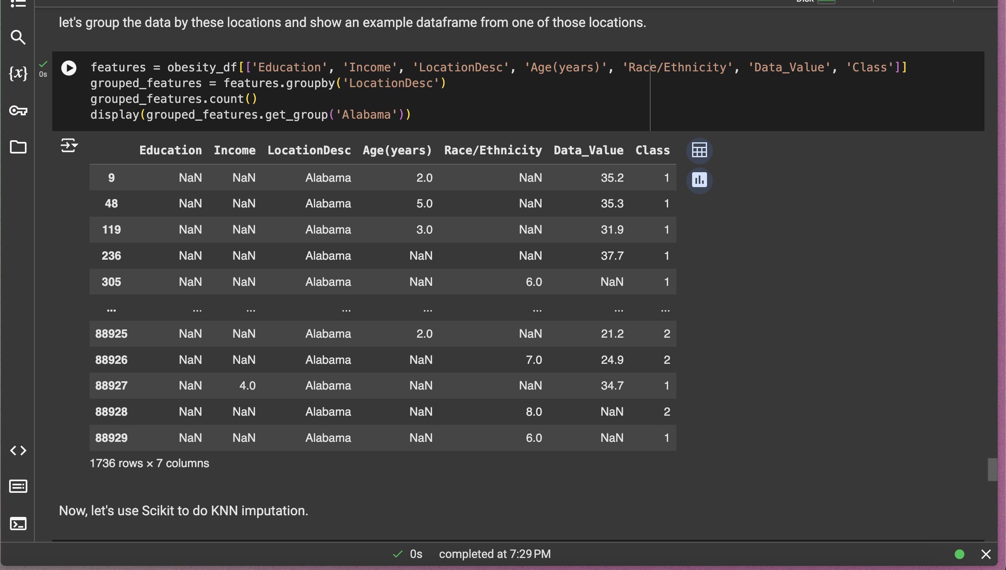Open the secrets key panel
Image resolution: width=1006 pixels, height=570 pixels.
pos(18,110)
